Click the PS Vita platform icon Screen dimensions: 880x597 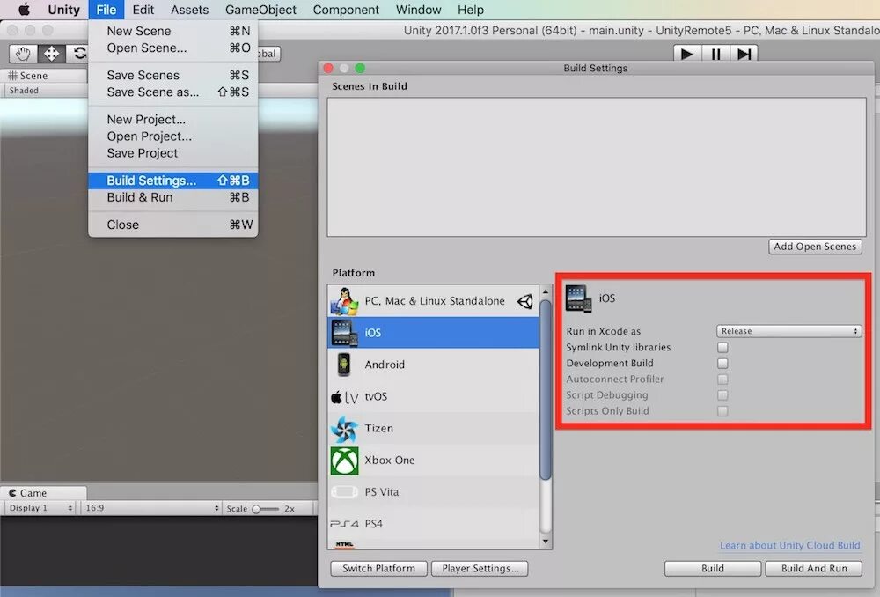point(344,492)
